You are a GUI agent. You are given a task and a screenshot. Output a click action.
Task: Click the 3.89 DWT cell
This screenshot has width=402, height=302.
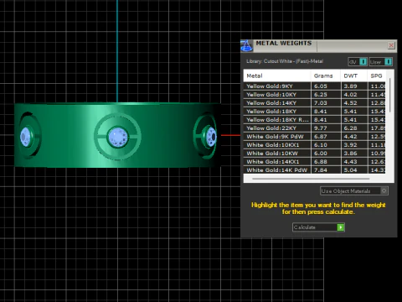point(354,86)
